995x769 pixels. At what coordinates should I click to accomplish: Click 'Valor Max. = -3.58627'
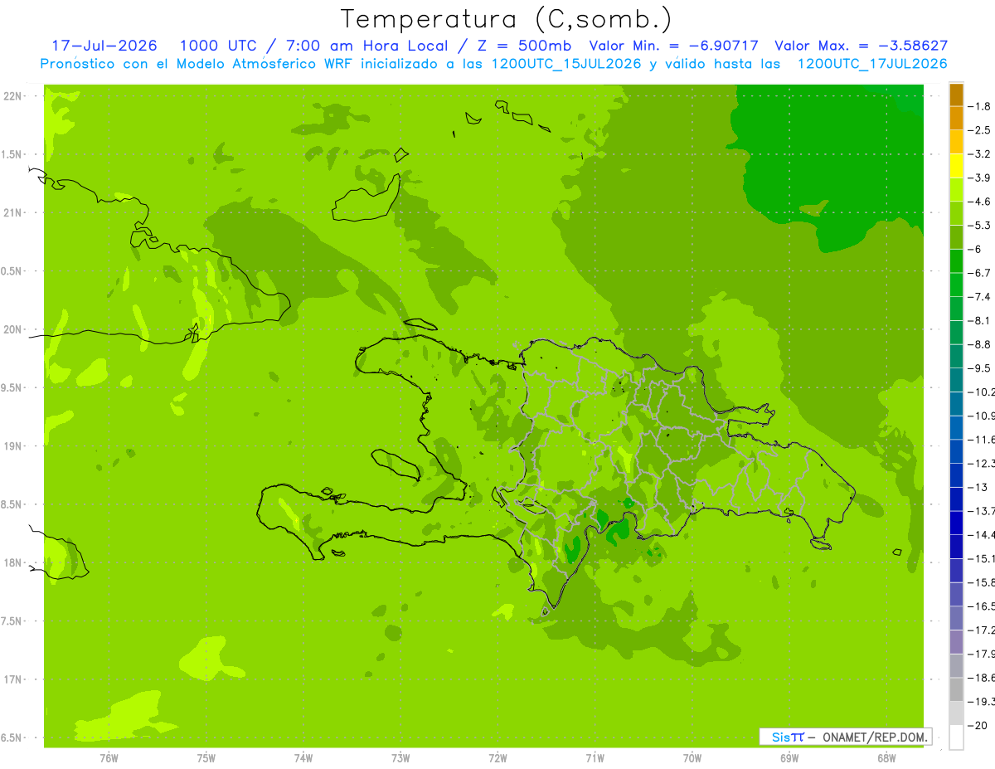point(861,46)
